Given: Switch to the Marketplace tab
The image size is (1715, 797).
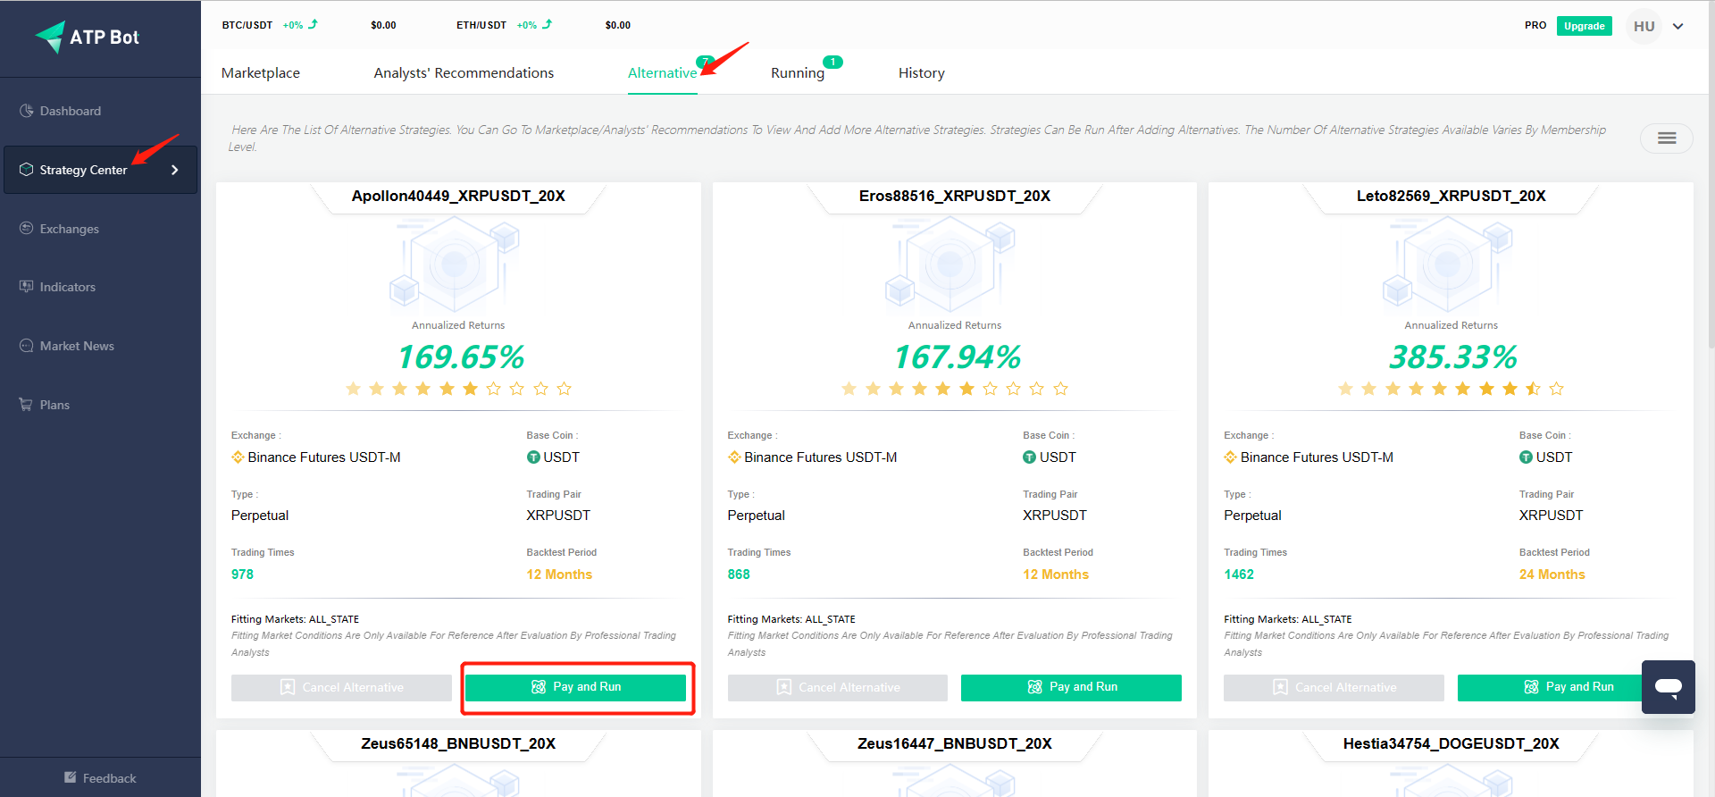Looking at the screenshot, I should (x=261, y=73).
